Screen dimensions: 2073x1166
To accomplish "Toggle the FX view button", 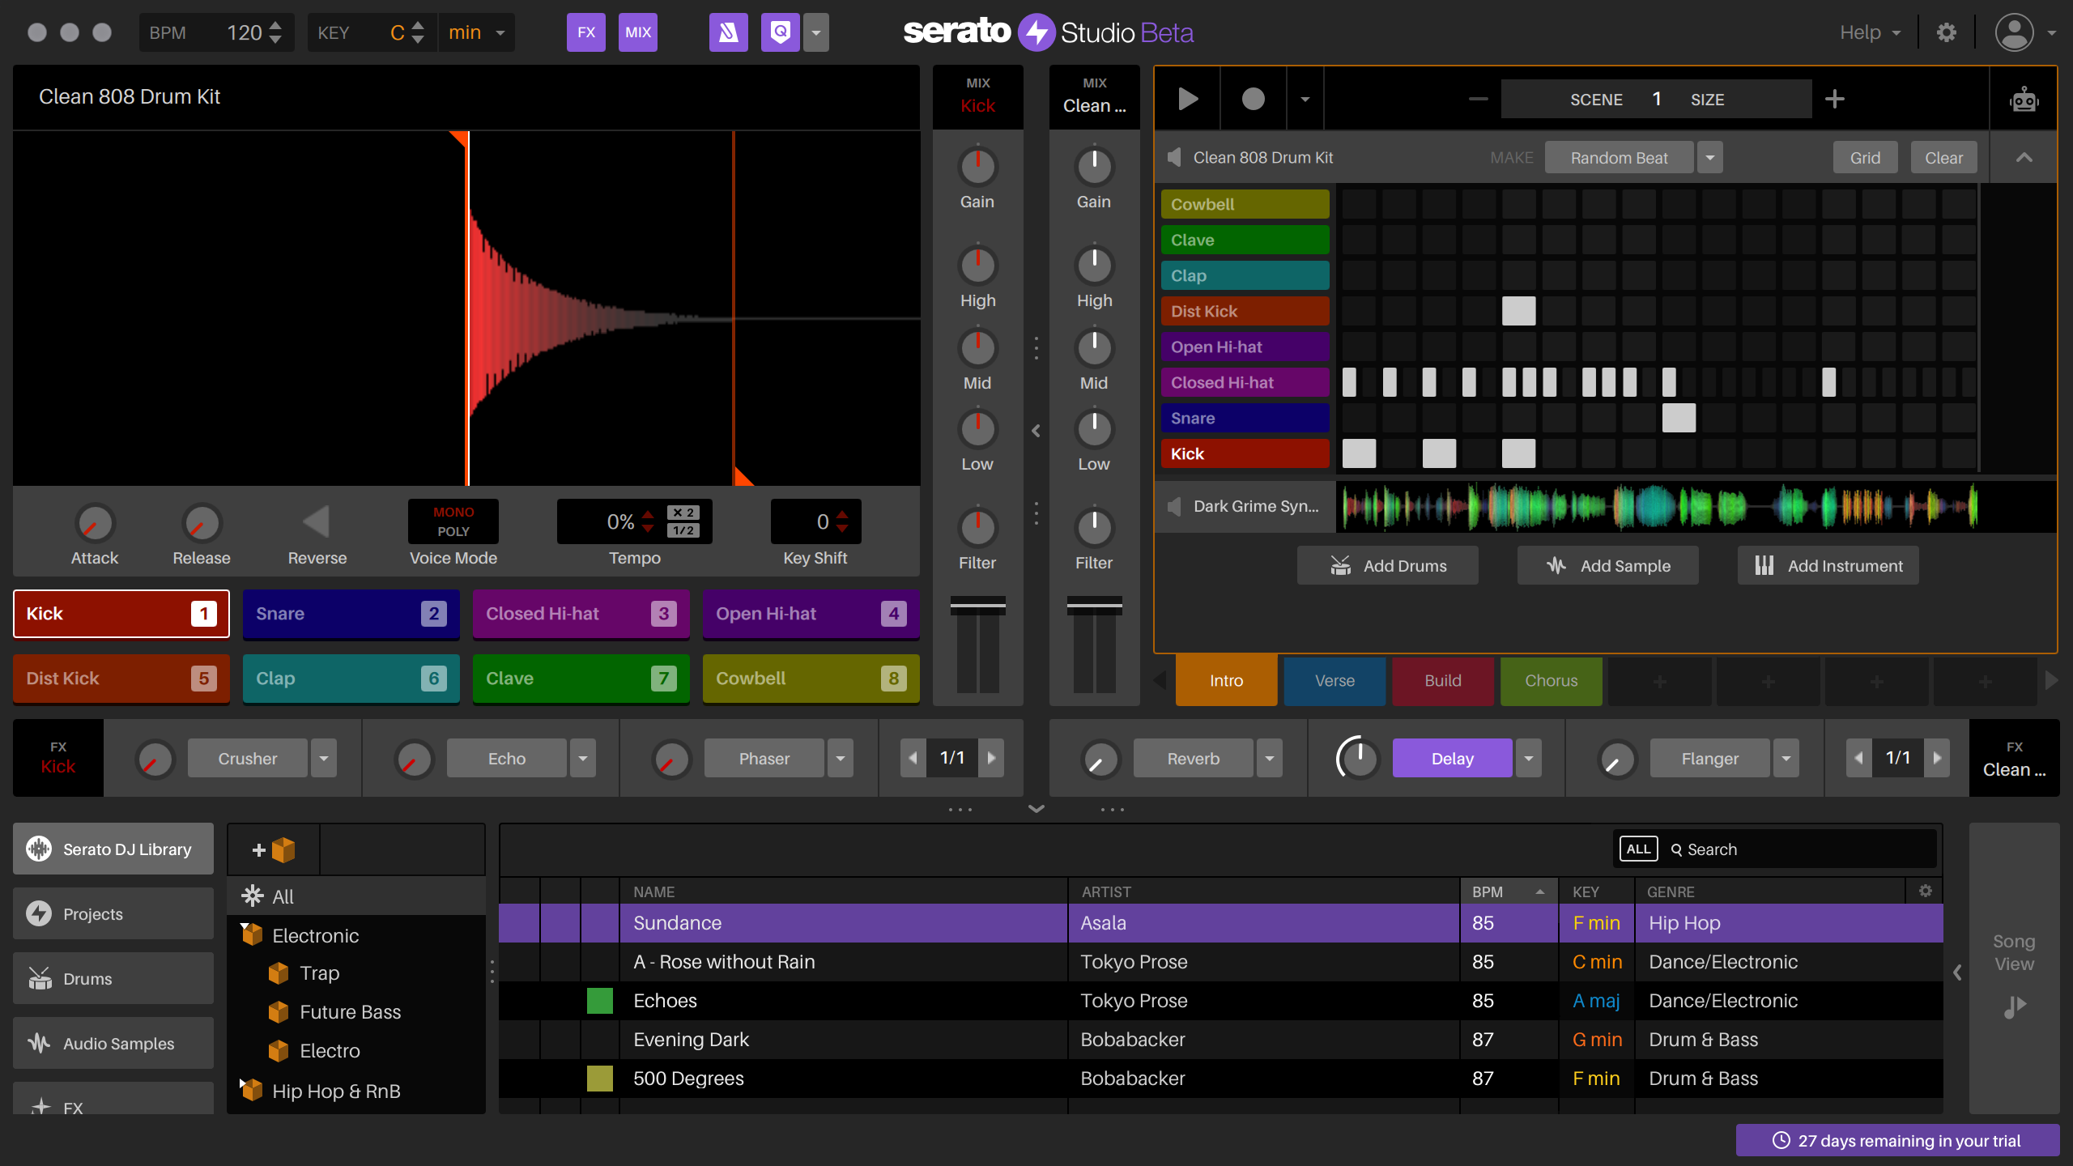I will click(586, 32).
